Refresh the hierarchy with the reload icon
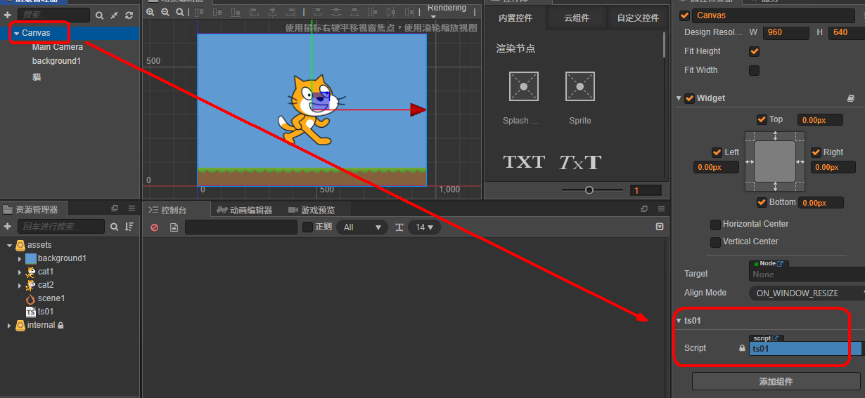This screenshot has width=865, height=398. coord(129,15)
